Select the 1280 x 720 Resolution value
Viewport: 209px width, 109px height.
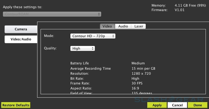(x=141, y=74)
